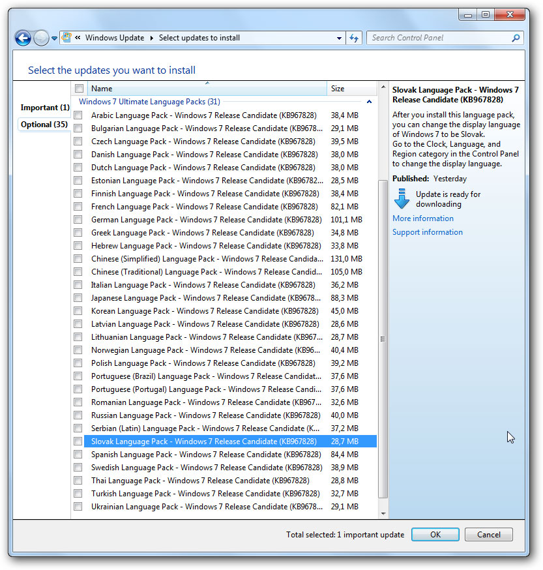Click the search magnifier icon
The image size is (543, 570).
(516, 38)
